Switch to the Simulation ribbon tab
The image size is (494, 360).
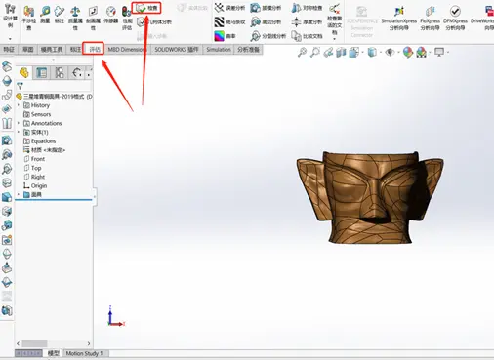tap(219, 50)
